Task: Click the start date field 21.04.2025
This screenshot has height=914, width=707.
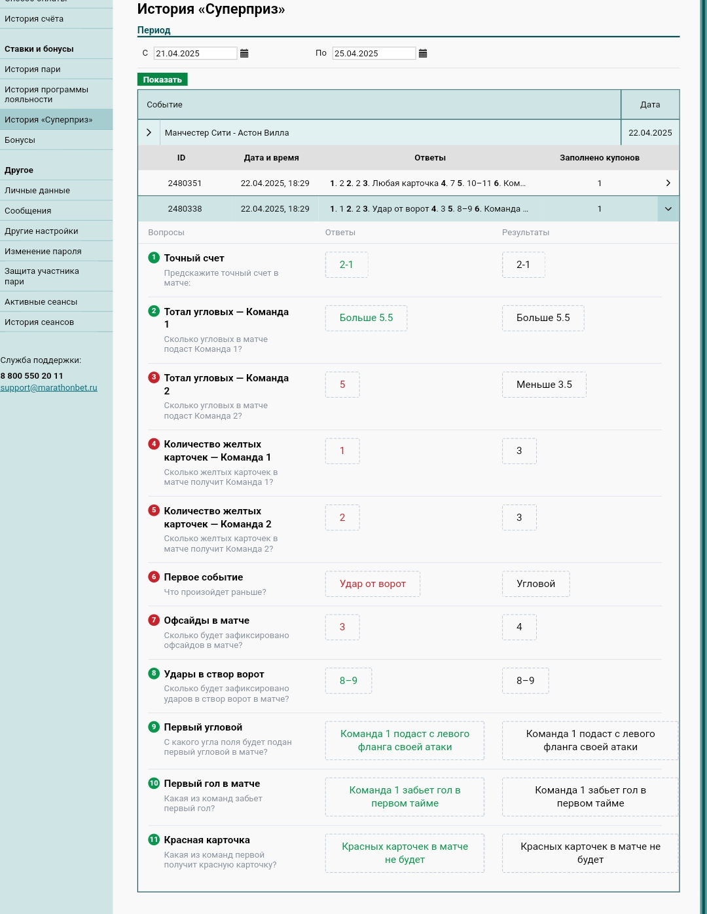Action: [194, 54]
